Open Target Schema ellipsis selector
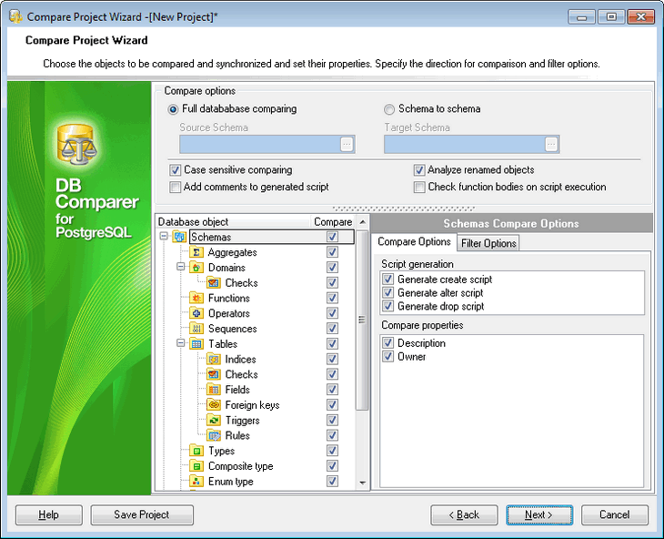 pos(551,145)
